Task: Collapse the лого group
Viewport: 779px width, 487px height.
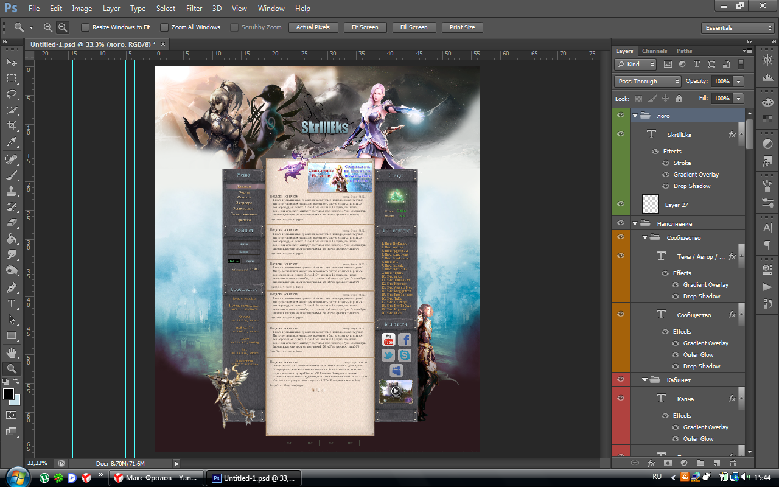Action: 635,116
